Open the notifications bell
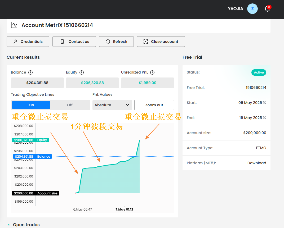Screen dimensions: 284x228 (x=267, y=9)
